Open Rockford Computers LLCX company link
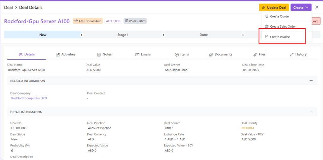Image resolution: width=323 pixels, height=160 pixels. point(29,98)
